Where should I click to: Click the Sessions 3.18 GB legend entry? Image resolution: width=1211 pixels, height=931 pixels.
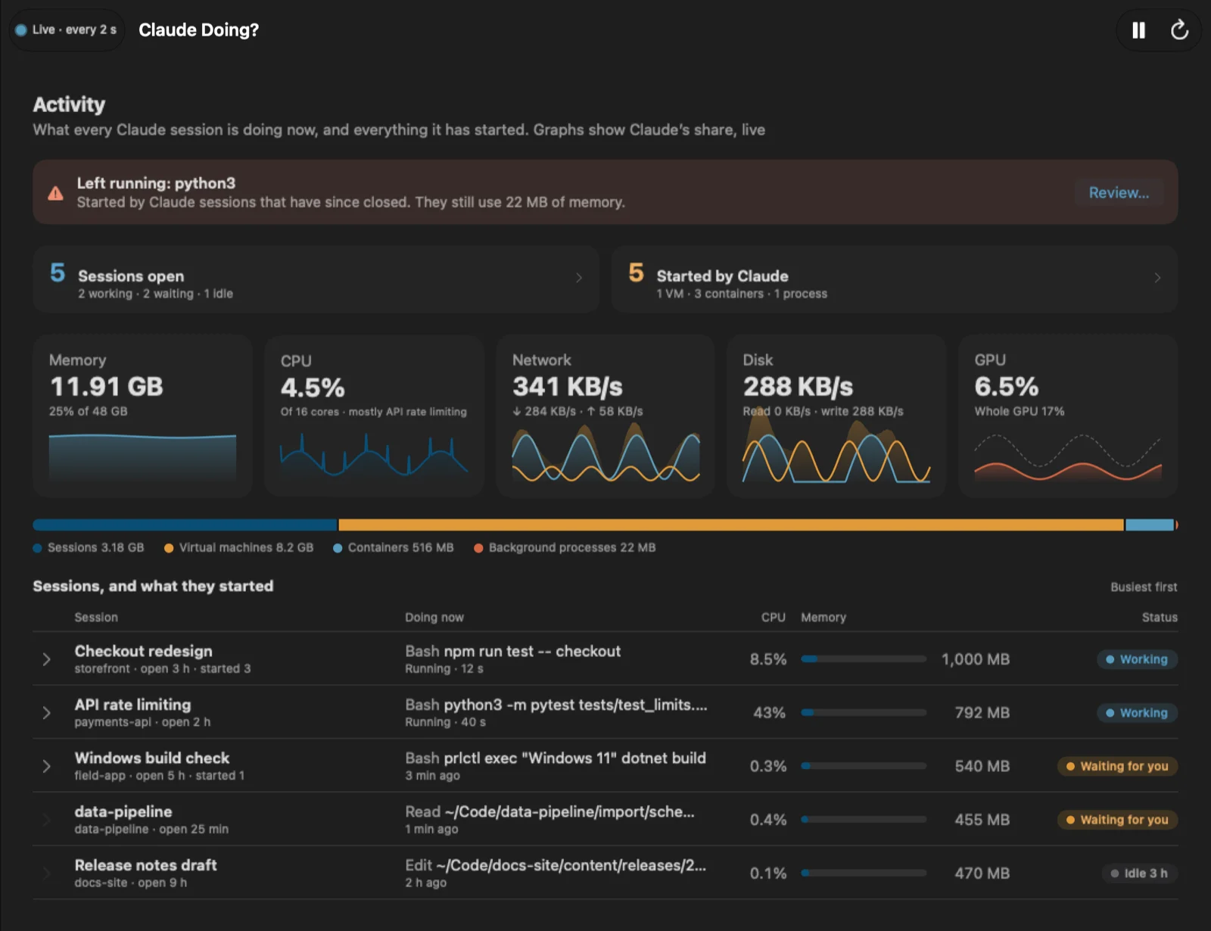(89, 547)
